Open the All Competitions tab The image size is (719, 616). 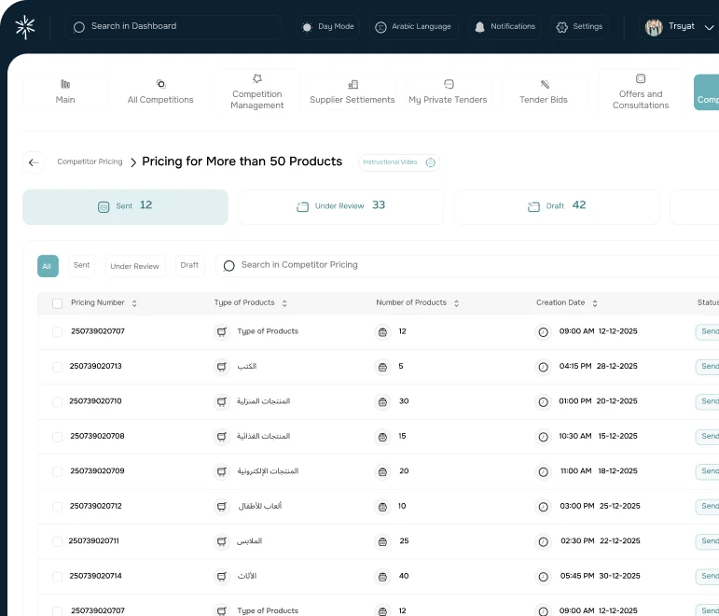(160, 91)
